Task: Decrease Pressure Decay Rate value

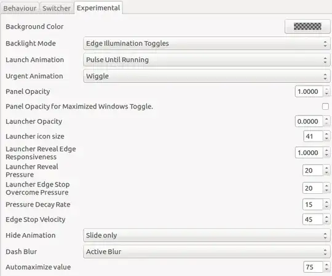Action: click(x=326, y=207)
